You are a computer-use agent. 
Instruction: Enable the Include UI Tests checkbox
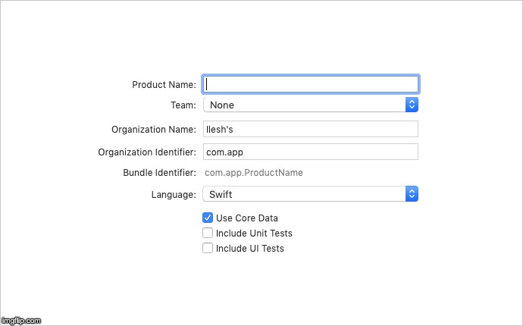[208, 248]
